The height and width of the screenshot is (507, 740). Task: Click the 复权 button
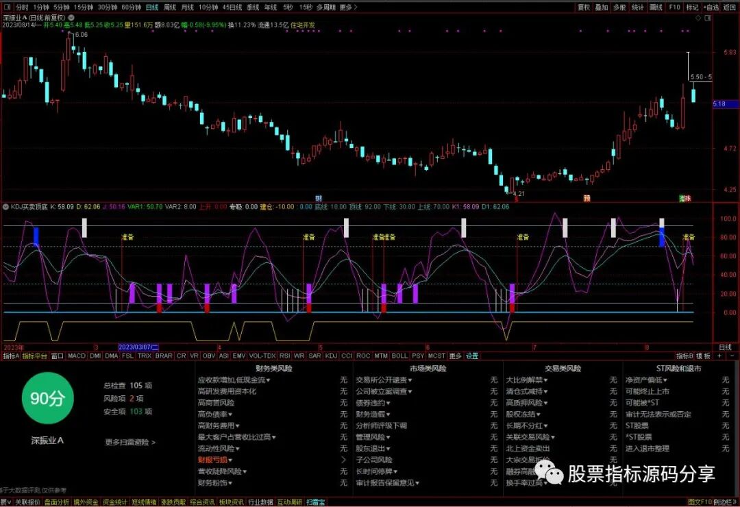tap(584, 7)
